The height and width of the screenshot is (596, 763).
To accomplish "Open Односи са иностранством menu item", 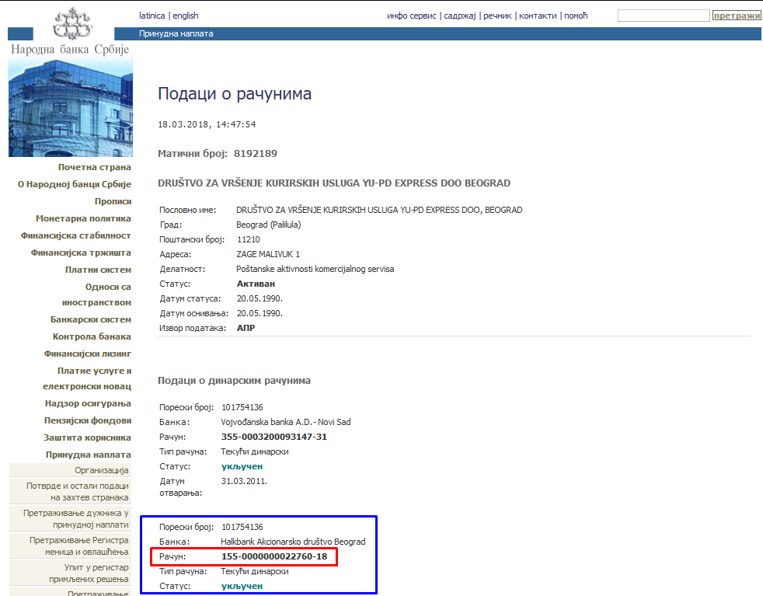I will (96, 295).
